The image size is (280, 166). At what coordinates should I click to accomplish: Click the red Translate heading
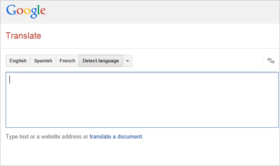[23, 36]
